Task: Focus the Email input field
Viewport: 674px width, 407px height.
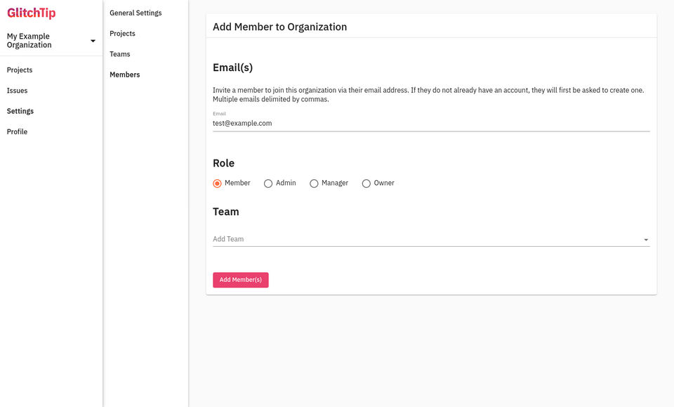Action: pyautogui.click(x=431, y=124)
